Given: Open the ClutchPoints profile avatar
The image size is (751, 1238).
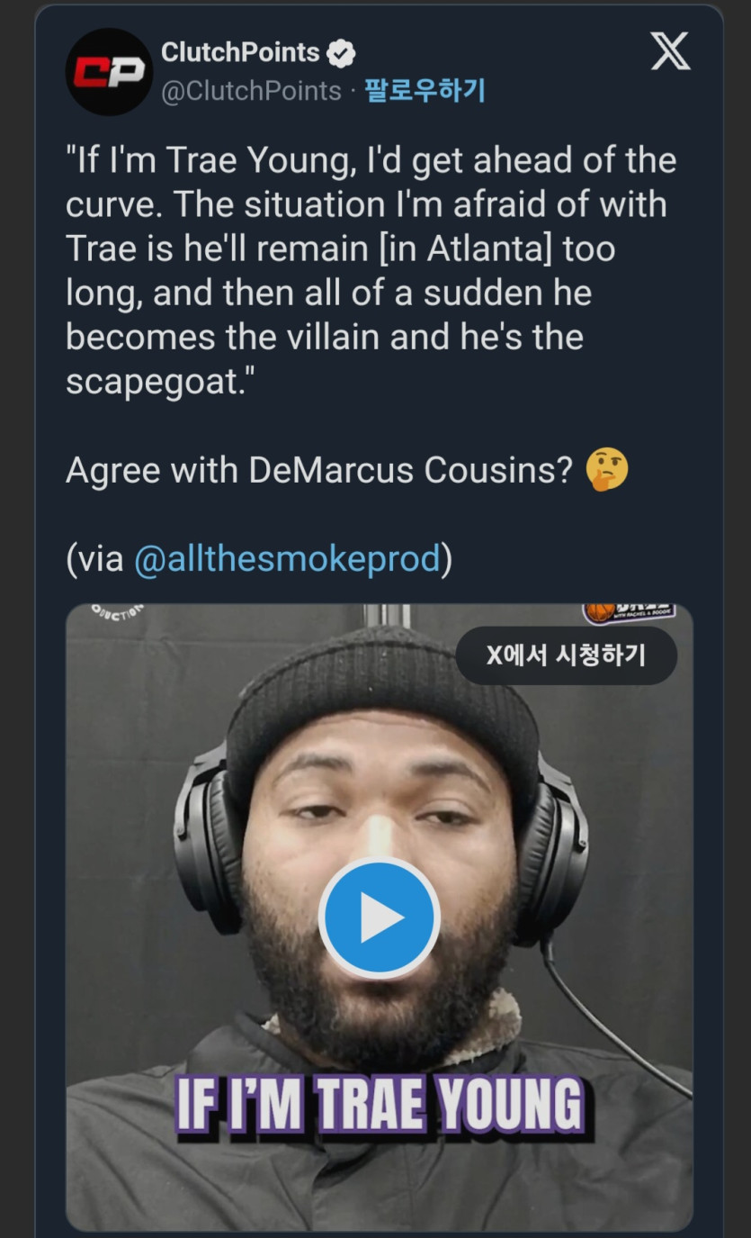Looking at the screenshot, I should (109, 72).
